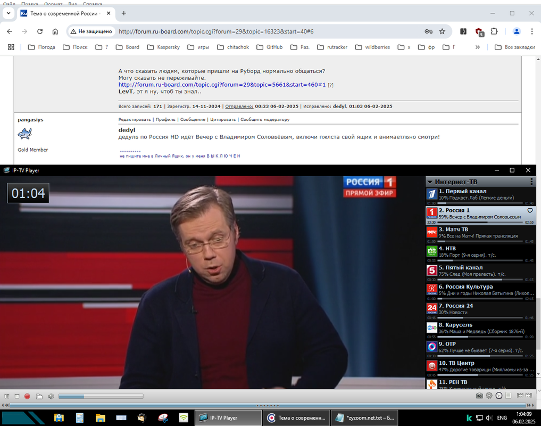
Task: Select channel 9. ОТР
Action: (480, 349)
